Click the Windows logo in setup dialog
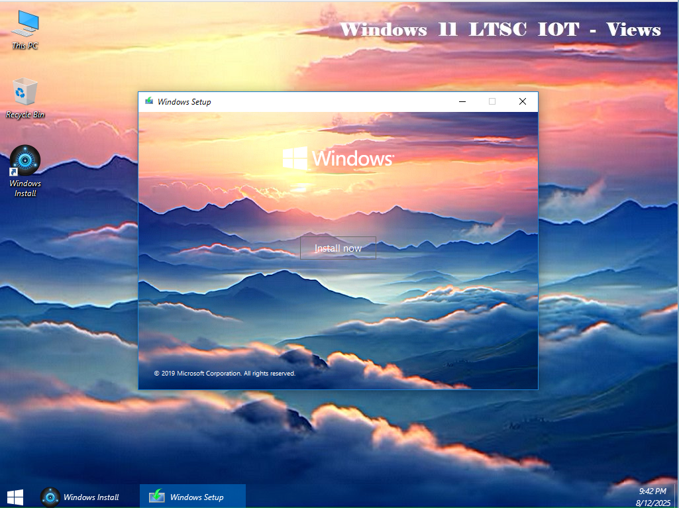Image resolution: width=679 pixels, height=508 pixels. 339,158
